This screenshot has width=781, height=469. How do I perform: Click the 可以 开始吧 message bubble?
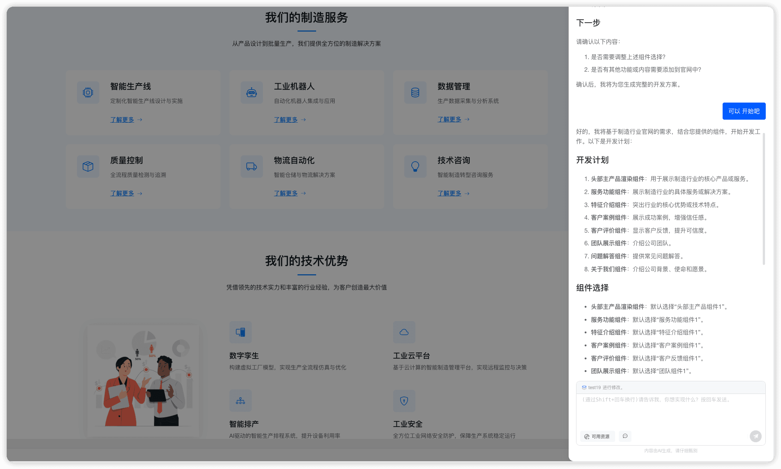point(744,111)
